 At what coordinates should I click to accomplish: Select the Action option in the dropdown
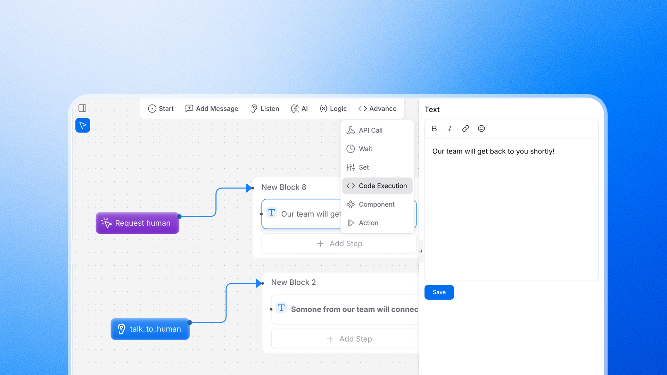pyautogui.click(x=369, y=223)
